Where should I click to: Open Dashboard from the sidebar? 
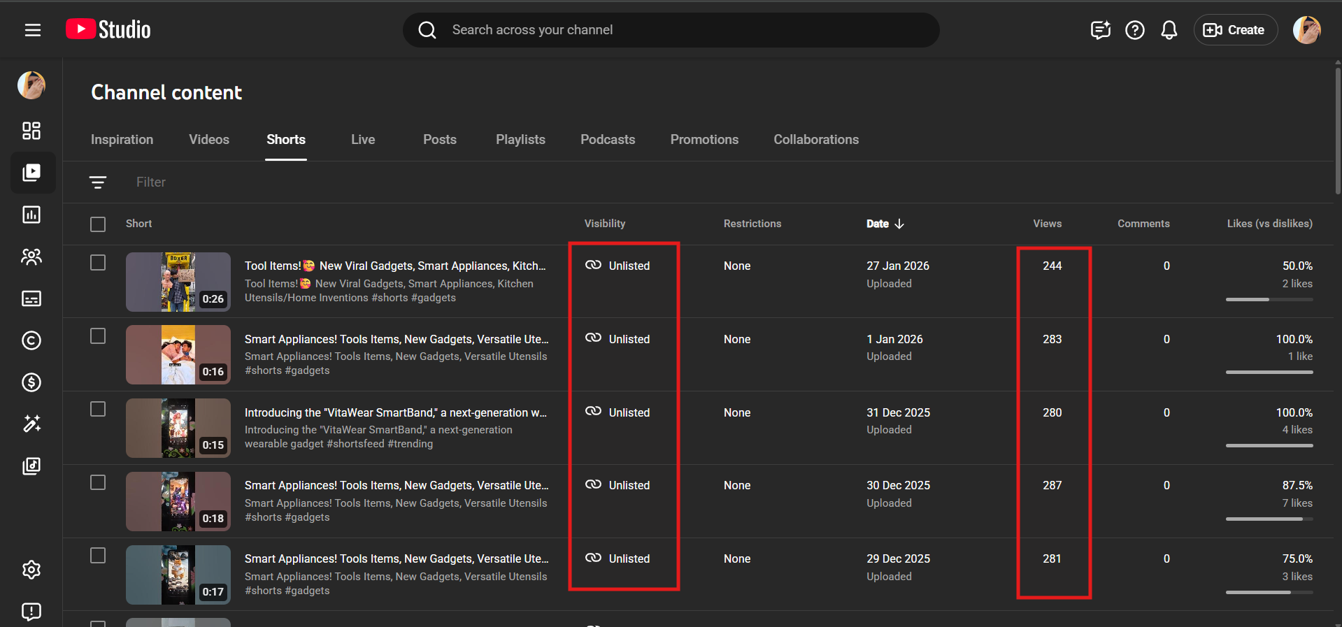tap(31, 131)
